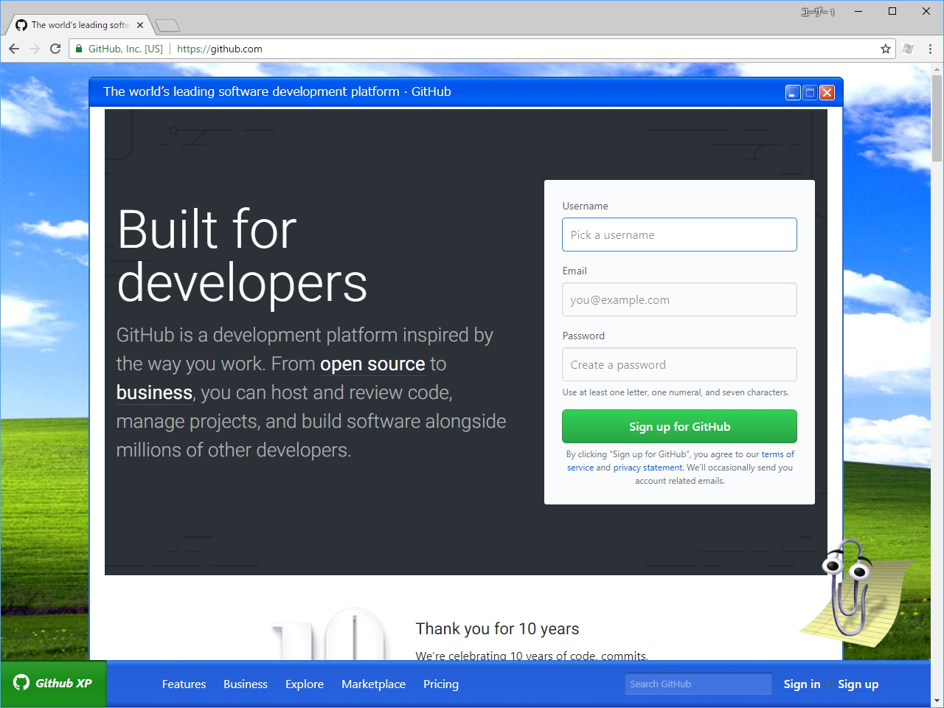Click the green padlock security icon

pyautogui.click(x=80, y=49)
